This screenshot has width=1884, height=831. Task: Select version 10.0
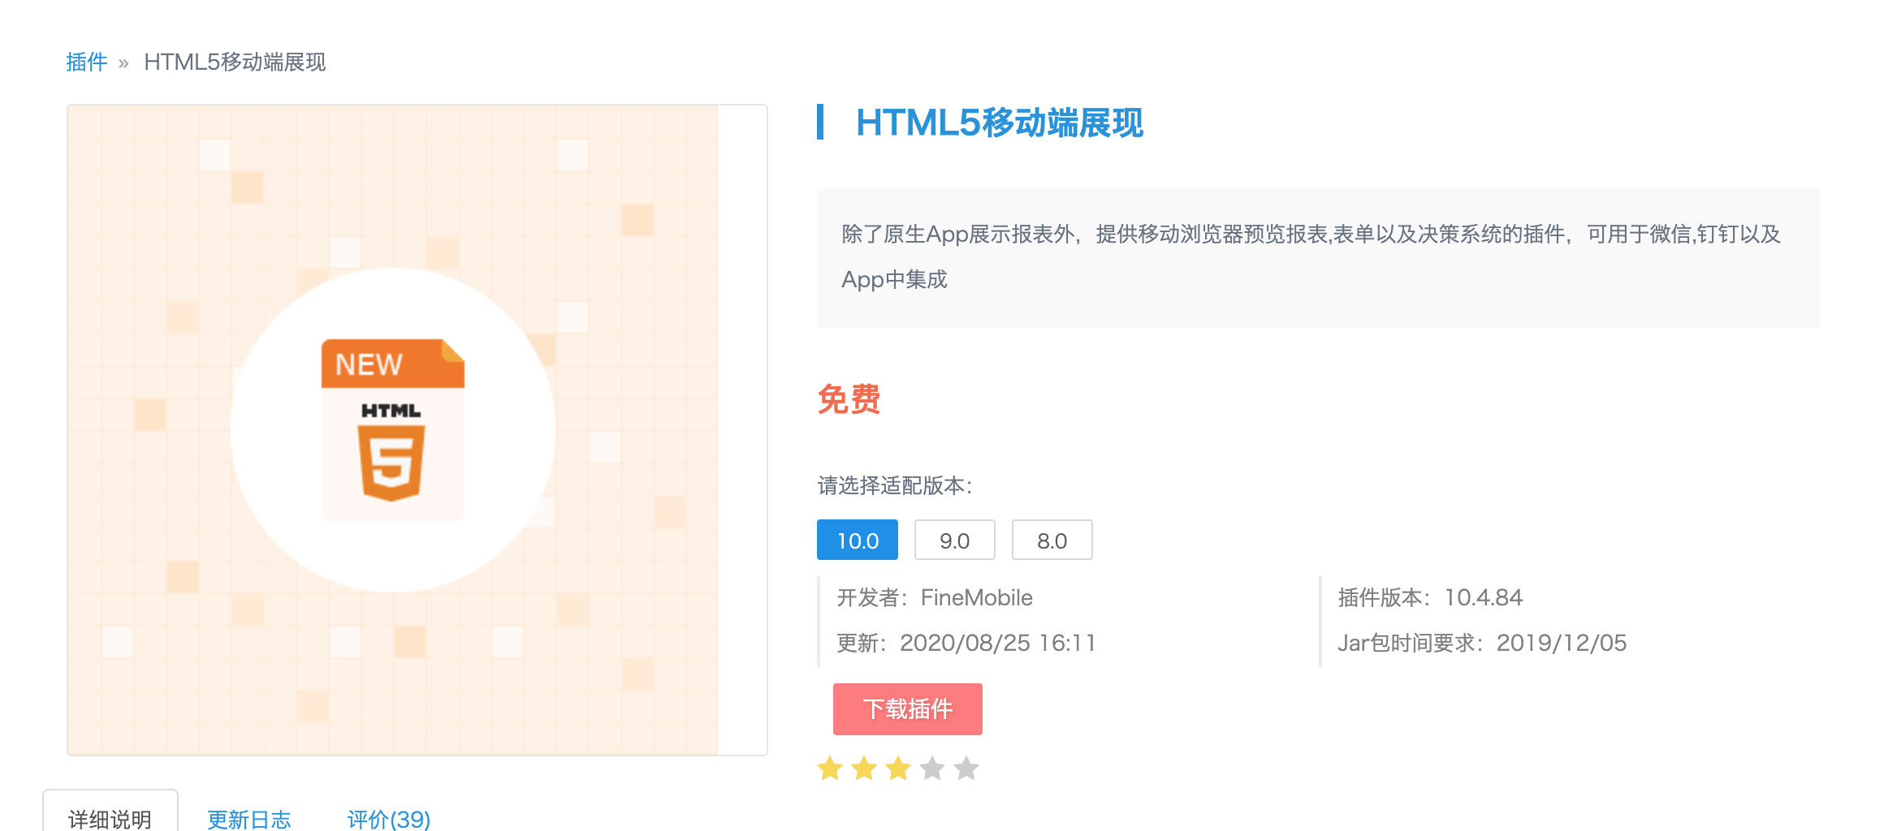pos(858,540)
